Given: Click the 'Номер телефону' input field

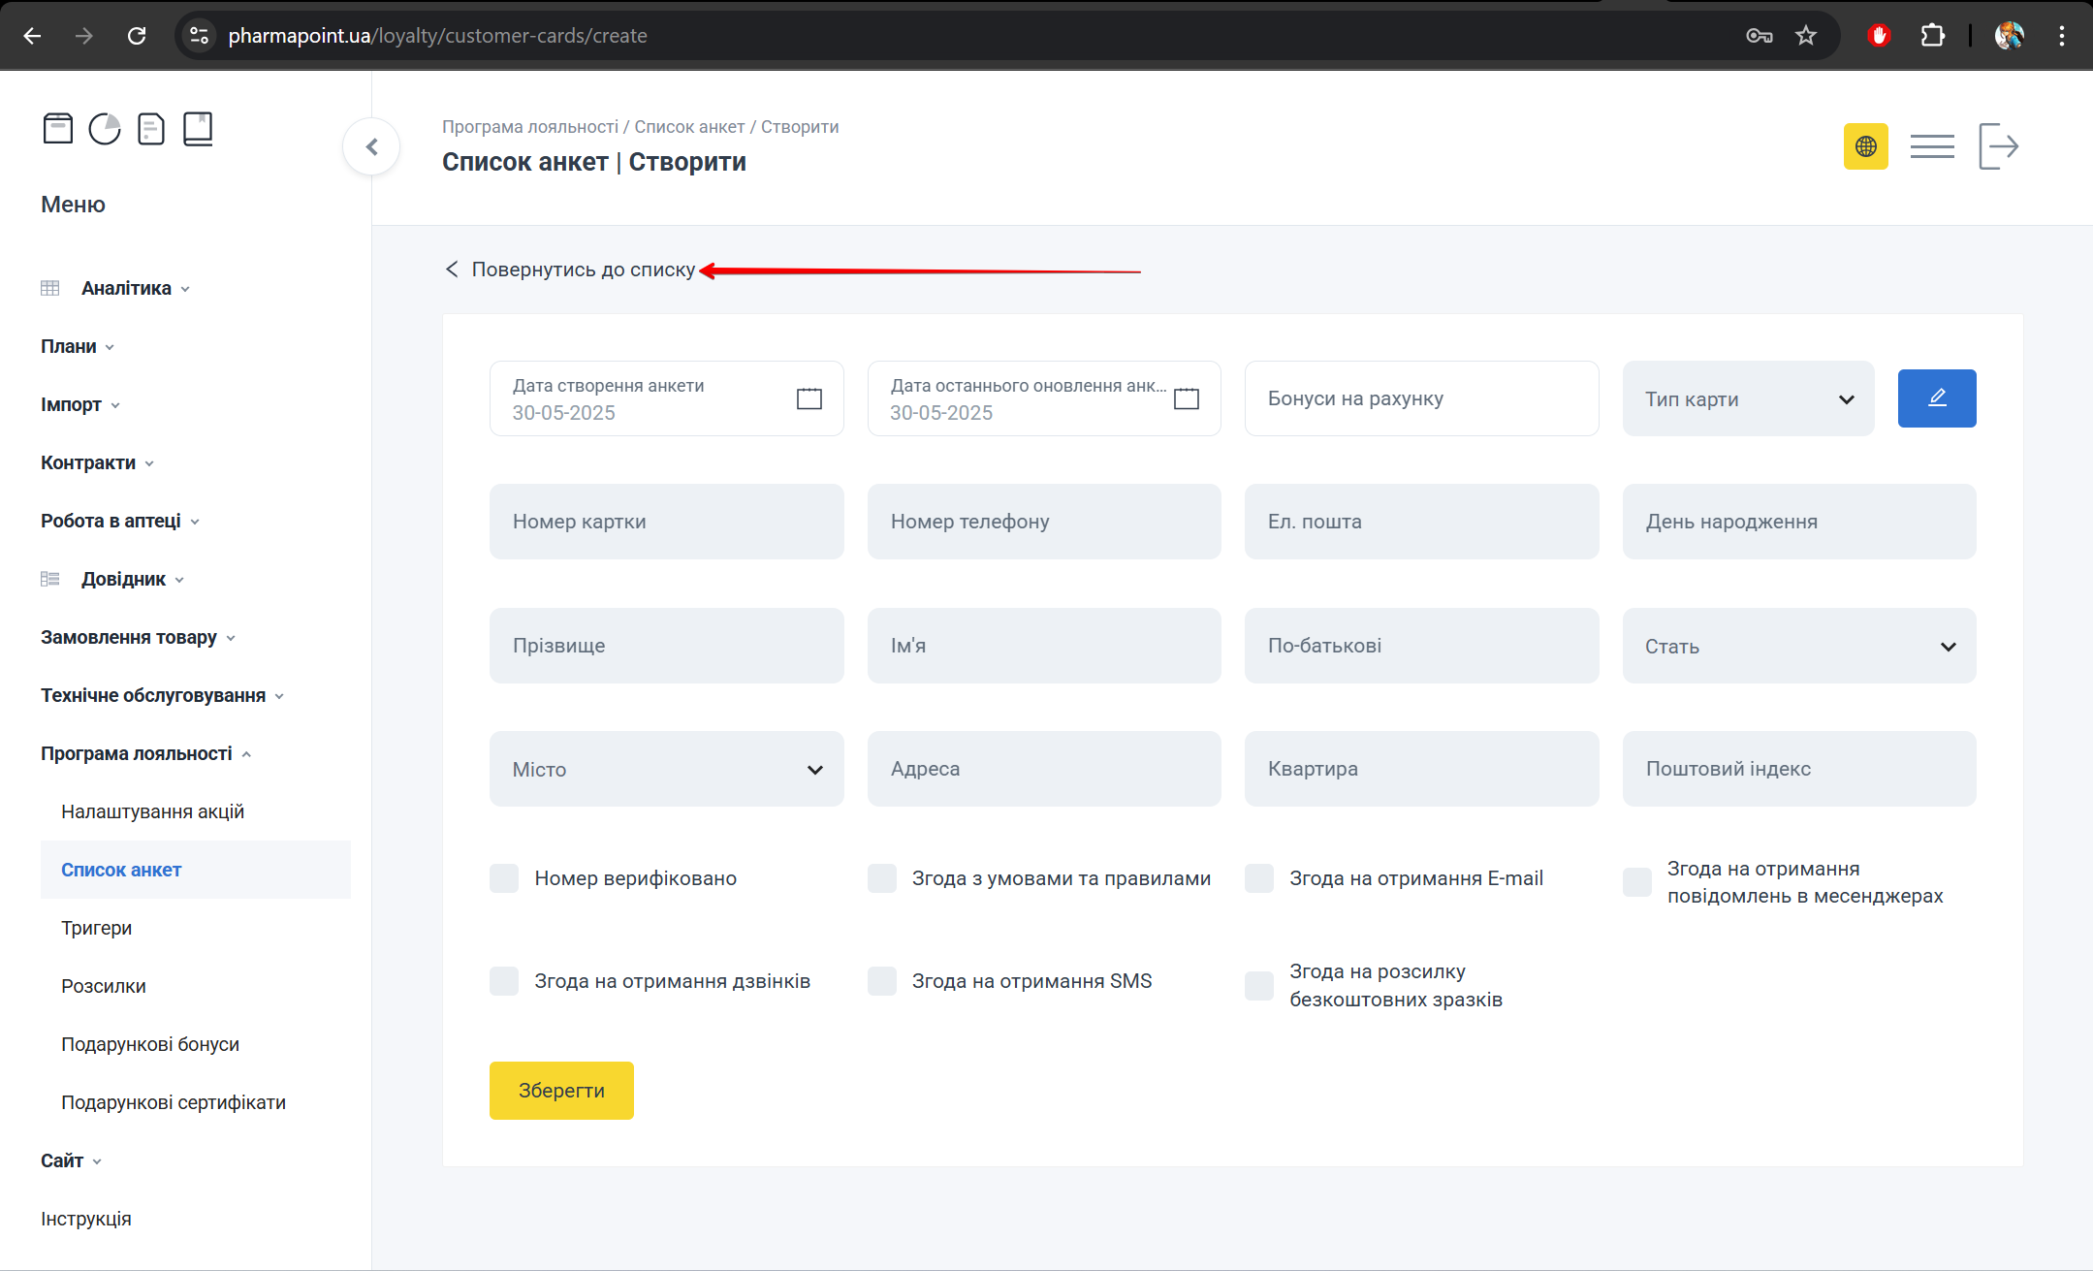Looking at the screenshot, I should point(1043,522).
